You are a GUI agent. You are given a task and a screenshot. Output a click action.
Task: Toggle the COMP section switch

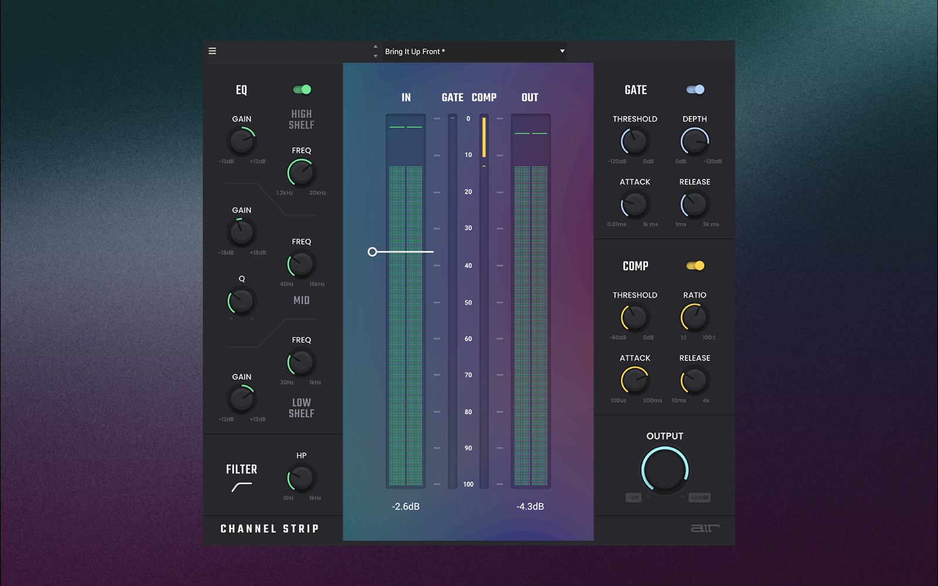pos(695,266)
